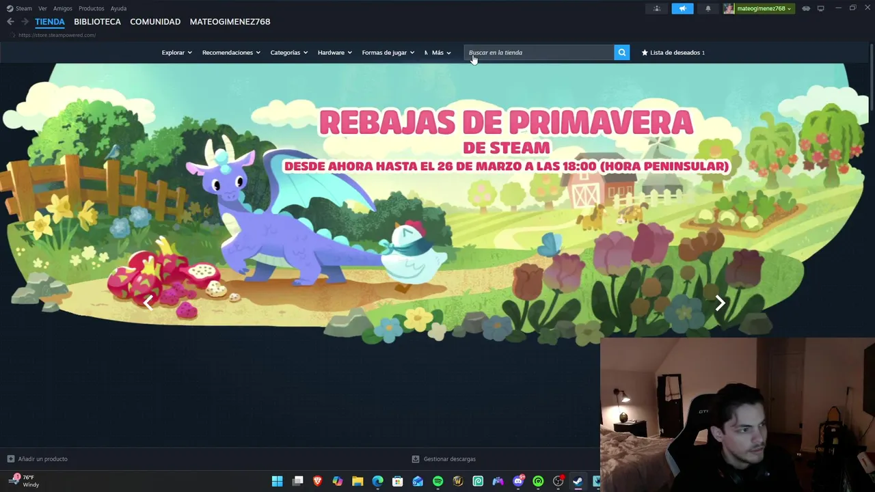
Task: Go back with the left arrow
Action: [x=10, y=22]
